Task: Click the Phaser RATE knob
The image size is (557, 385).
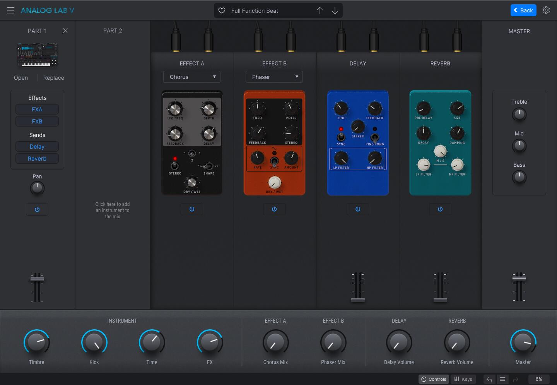Action: 257,158
